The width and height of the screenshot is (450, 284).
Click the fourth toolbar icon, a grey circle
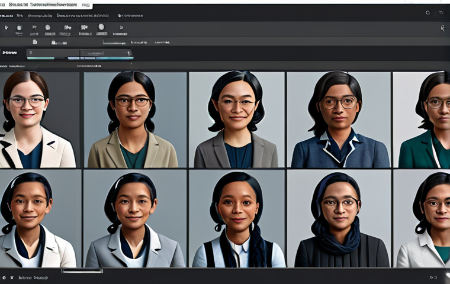(47, 27)
